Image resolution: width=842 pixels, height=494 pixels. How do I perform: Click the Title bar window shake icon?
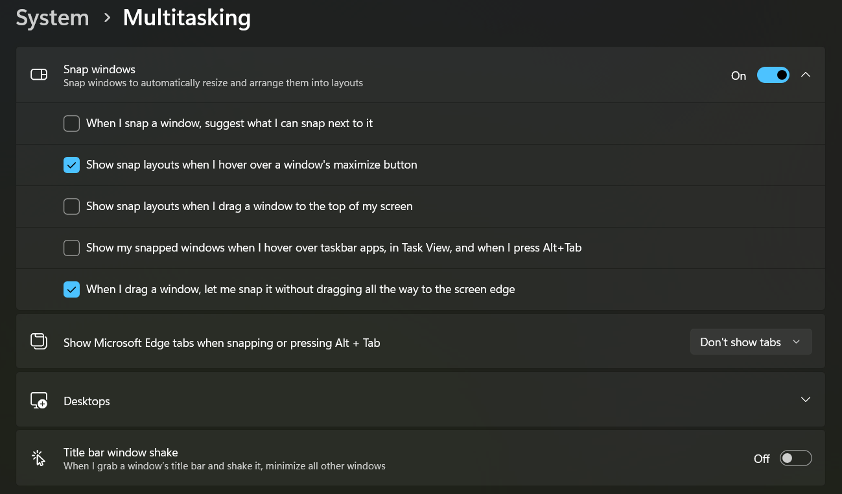[39, 458]
